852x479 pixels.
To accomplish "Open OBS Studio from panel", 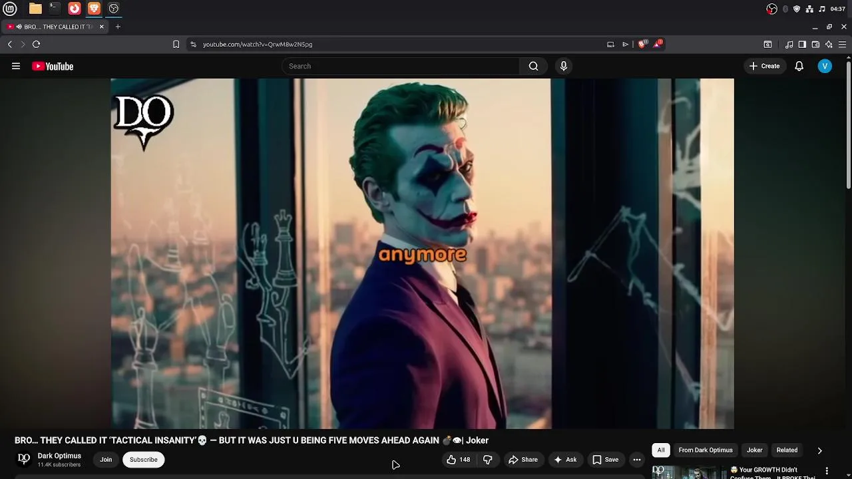I will (113, 9).
